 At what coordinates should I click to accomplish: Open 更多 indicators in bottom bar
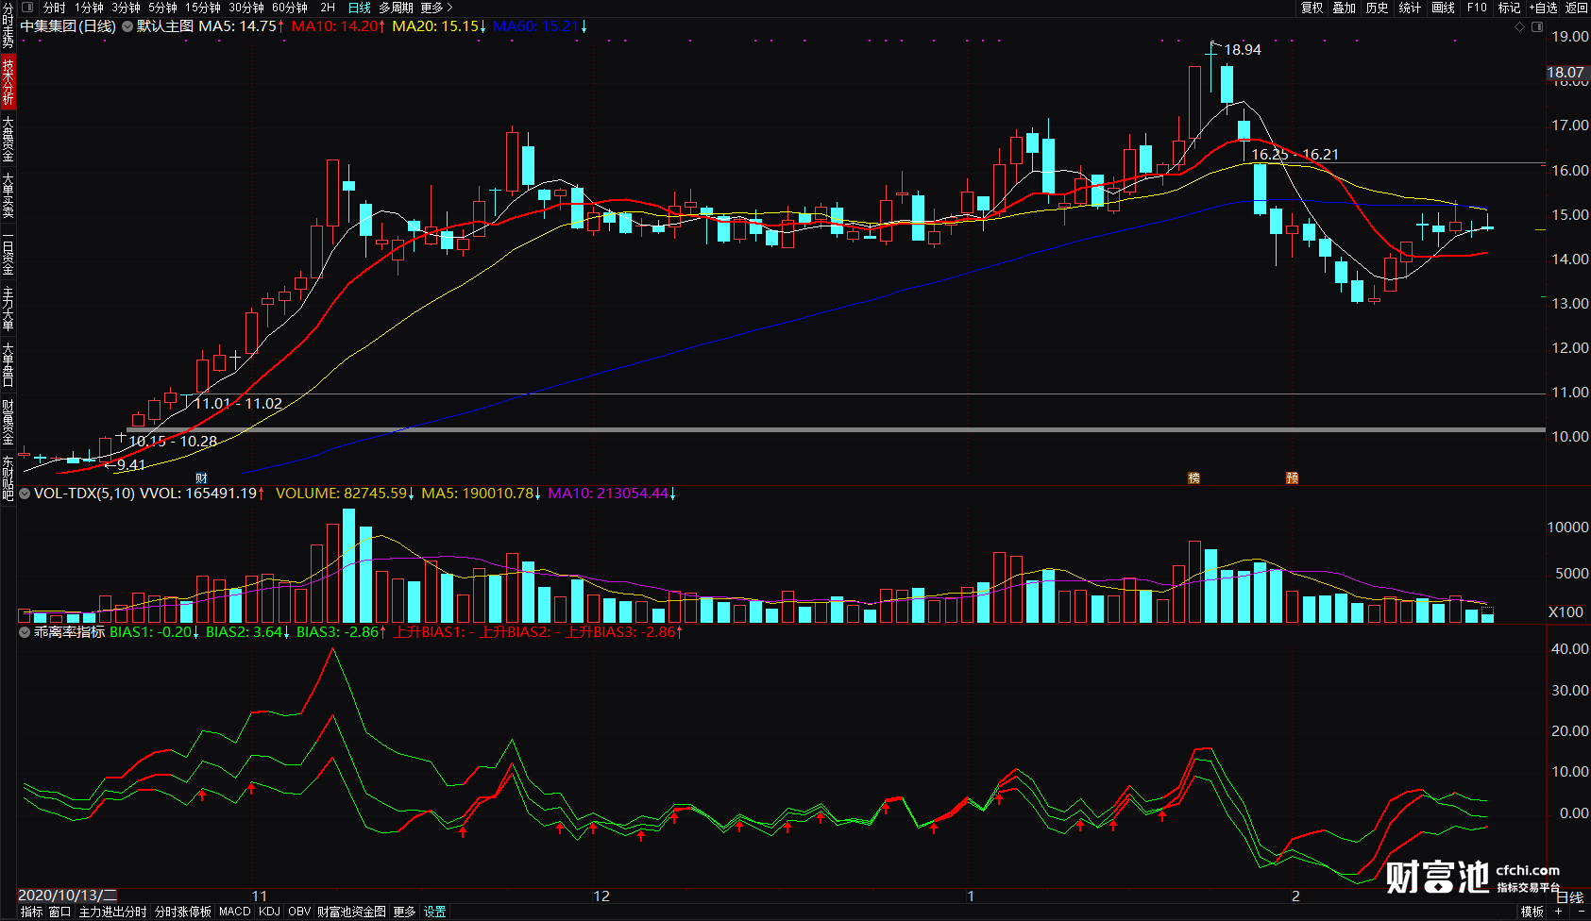coord(404,912)
